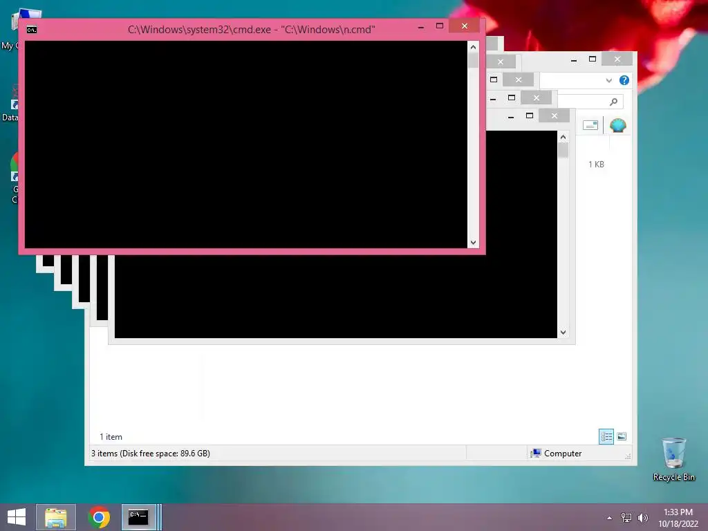This screenshot has width=708, height=531.
Task: Open the network tray icon
Action: click(626, 518)
